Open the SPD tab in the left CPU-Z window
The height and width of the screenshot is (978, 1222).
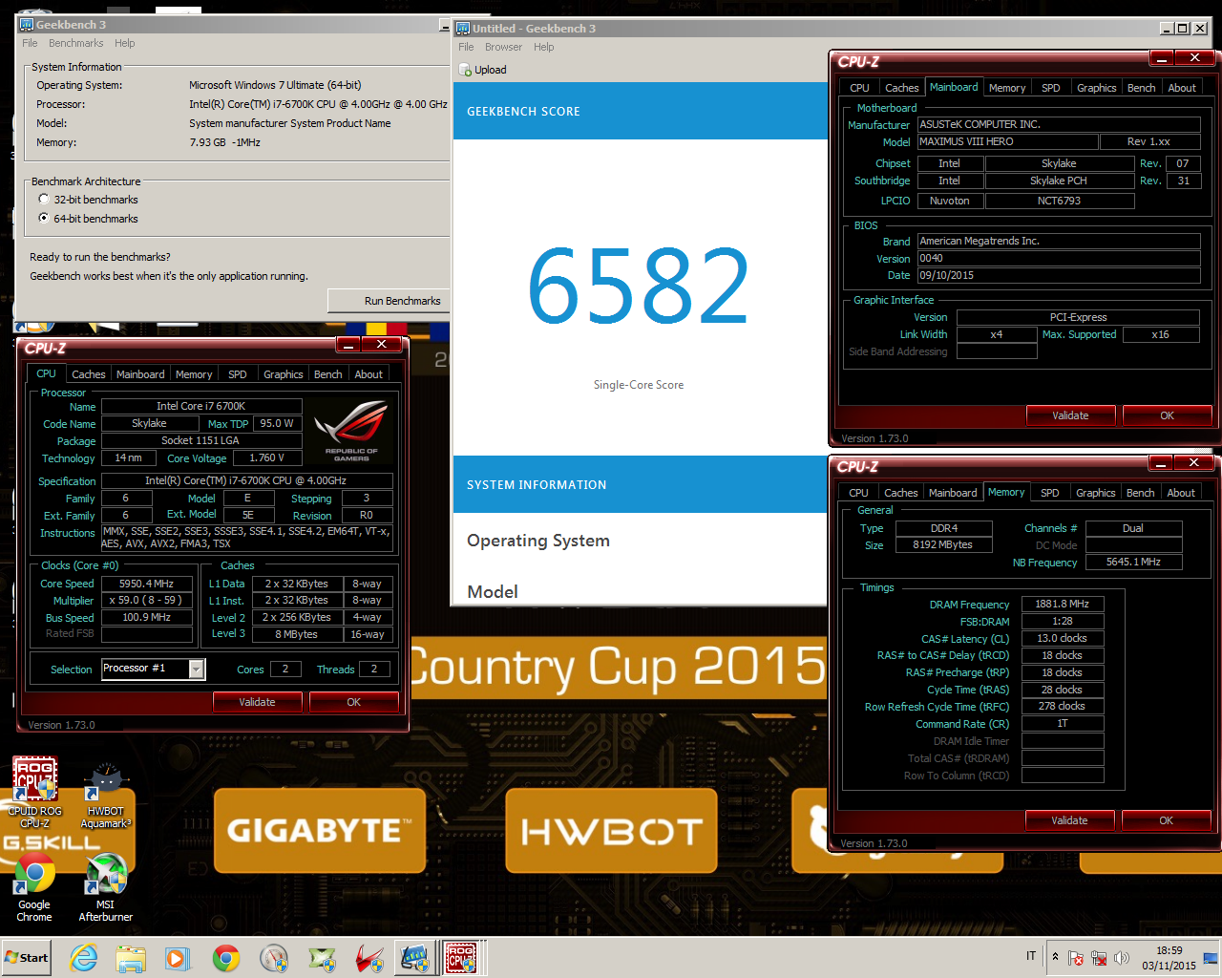point(237,374)
